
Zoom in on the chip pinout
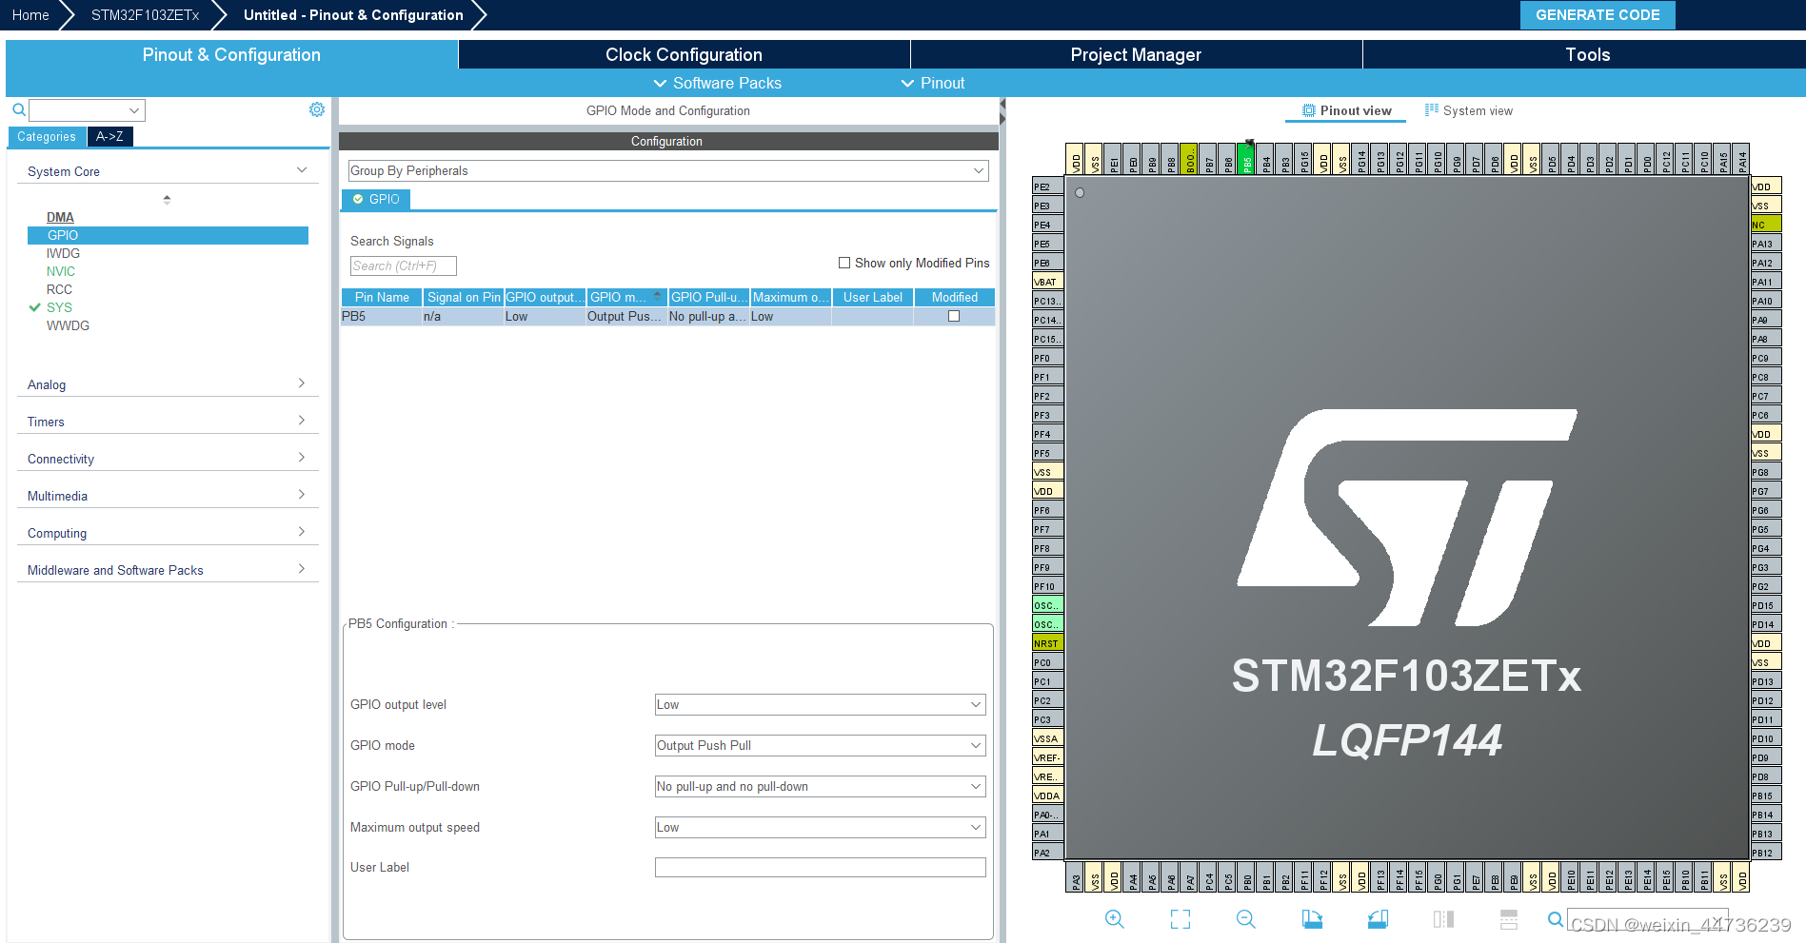tap(1114, 919)
